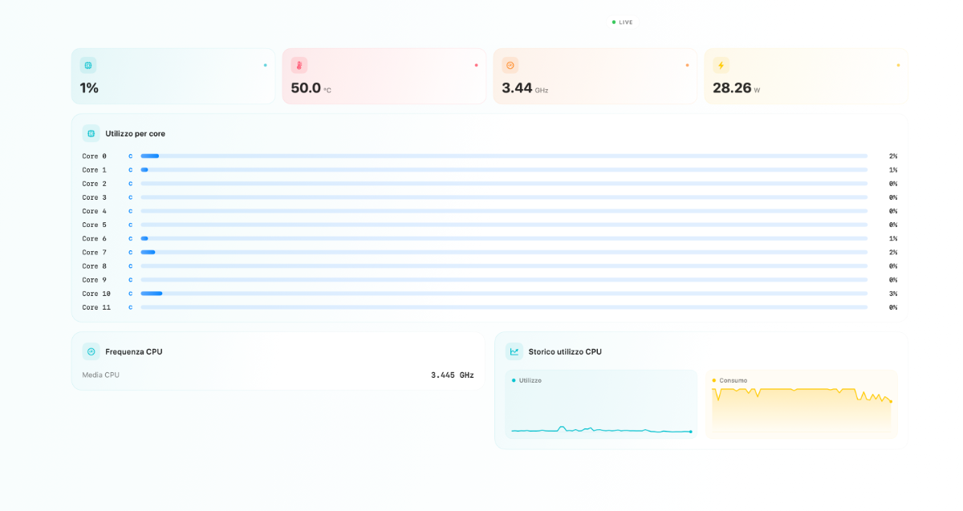Click the Core 7 usage progress bar
963x511 pixels.
[x=504, y=252]
